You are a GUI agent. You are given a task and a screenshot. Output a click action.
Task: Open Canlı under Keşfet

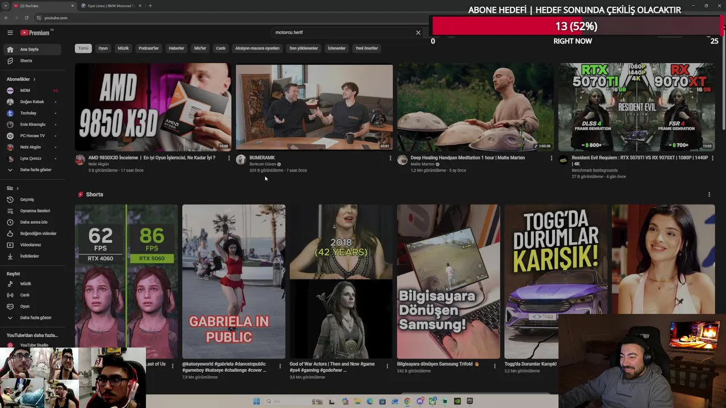click(x=31, y=295)
